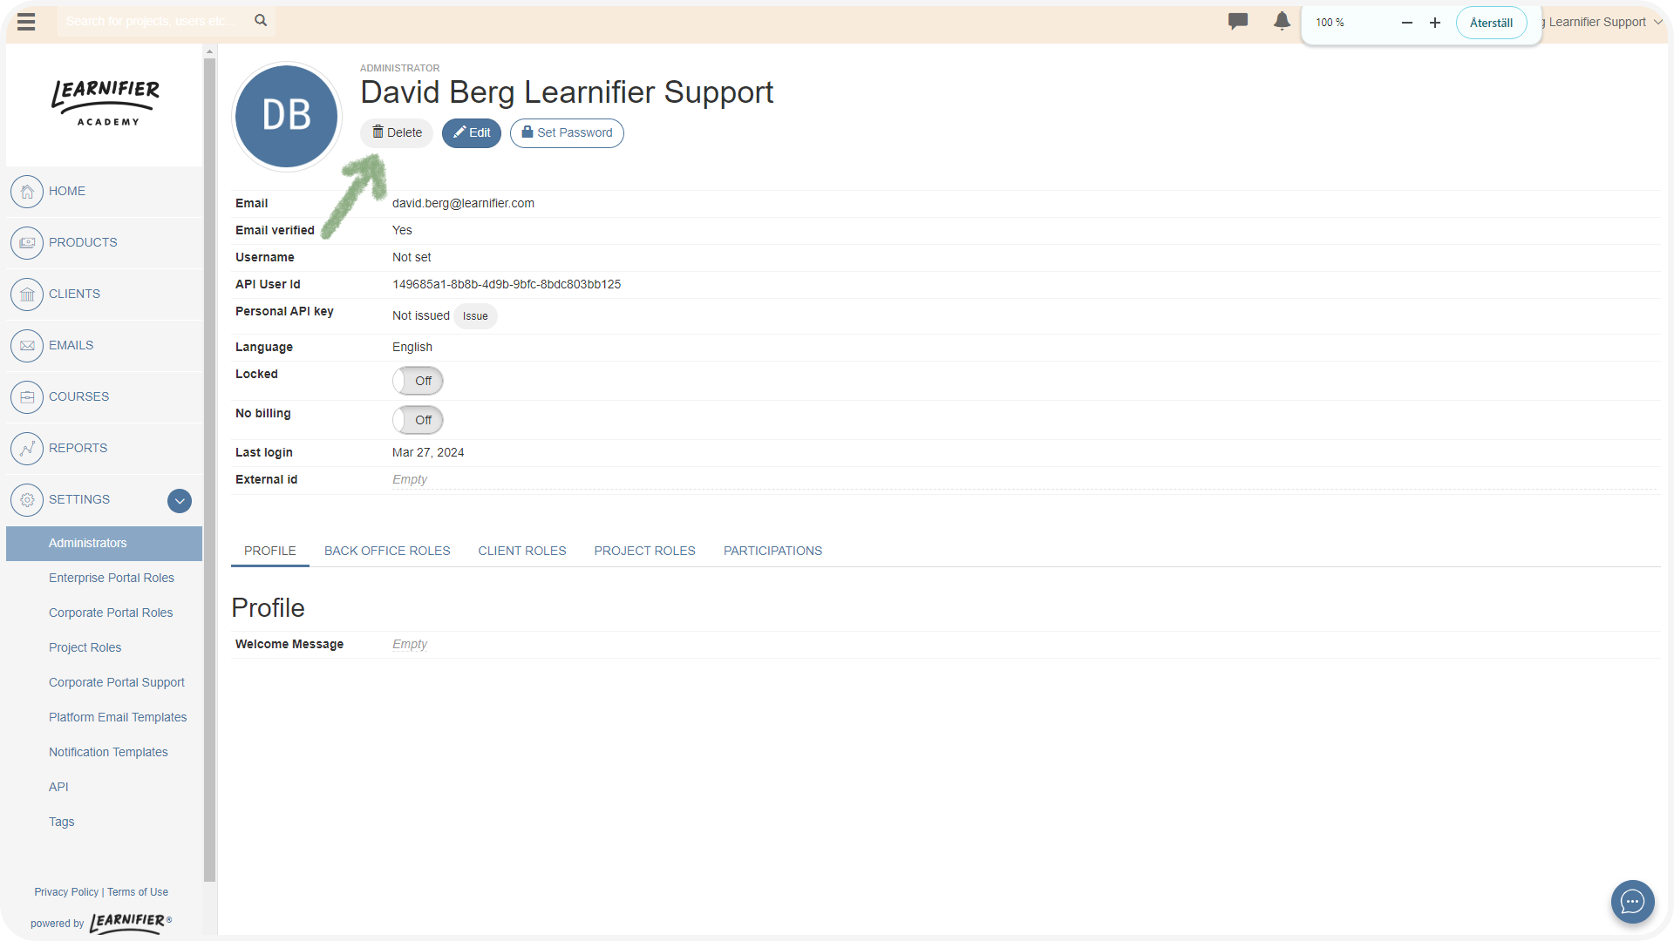
Task: Click the Issue API key button
Action: point(475,316)
